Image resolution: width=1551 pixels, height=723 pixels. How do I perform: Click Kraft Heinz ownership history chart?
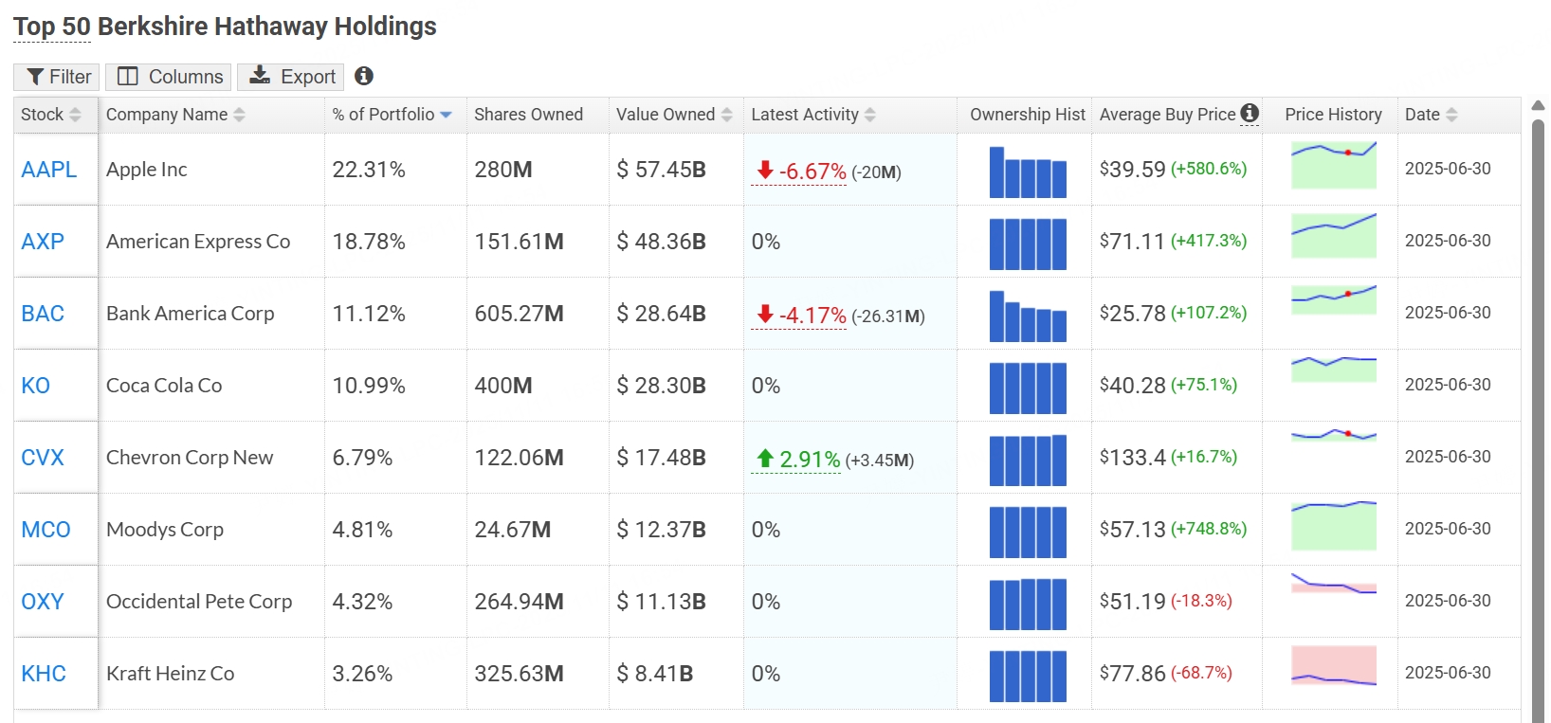[x=1028, y=677]
